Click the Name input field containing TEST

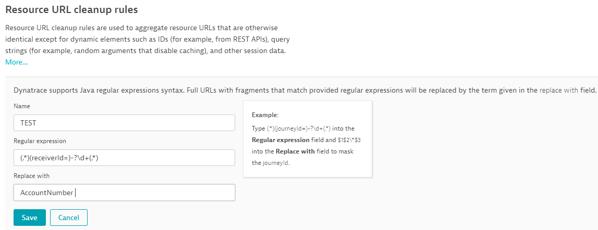pyautogui.click(x=124, y=123)
